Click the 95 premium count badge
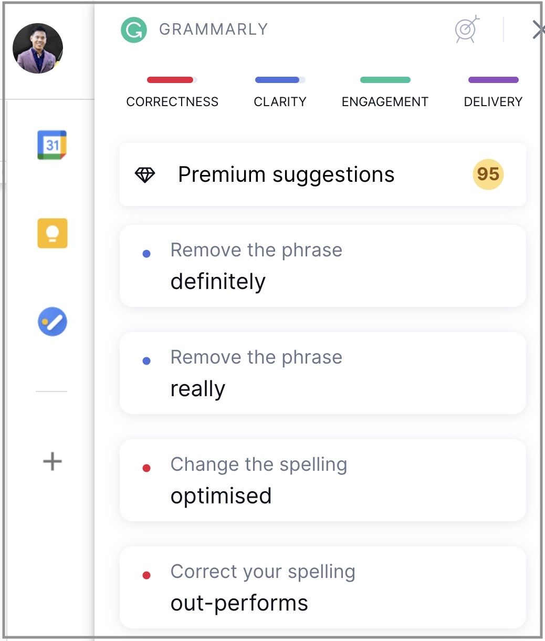Image resolution: width=545 pixels, height=641 pixels. (488, 174)
